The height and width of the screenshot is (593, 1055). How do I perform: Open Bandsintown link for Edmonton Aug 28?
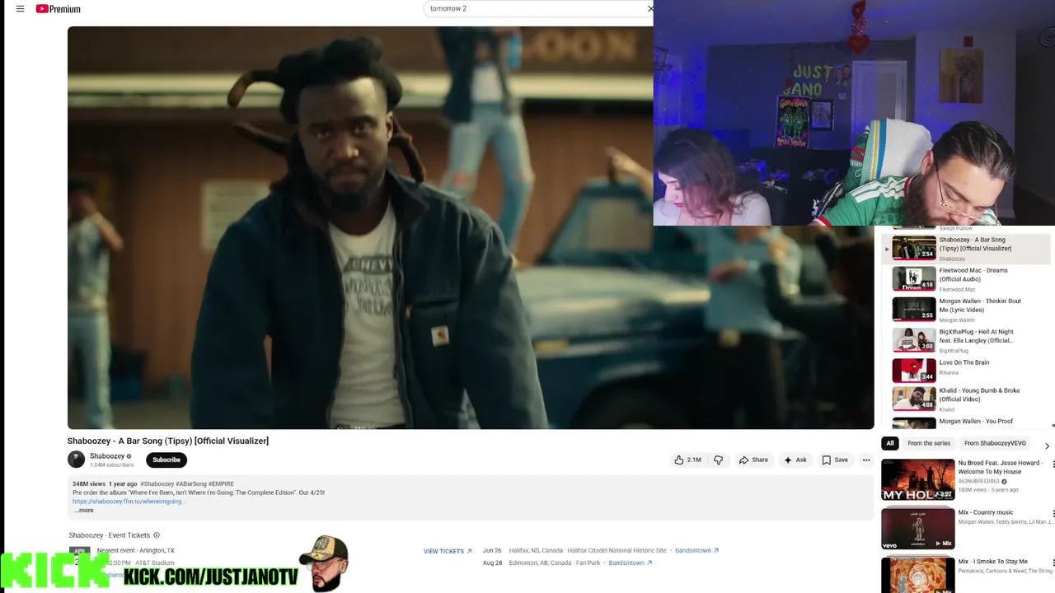[631, 563]
